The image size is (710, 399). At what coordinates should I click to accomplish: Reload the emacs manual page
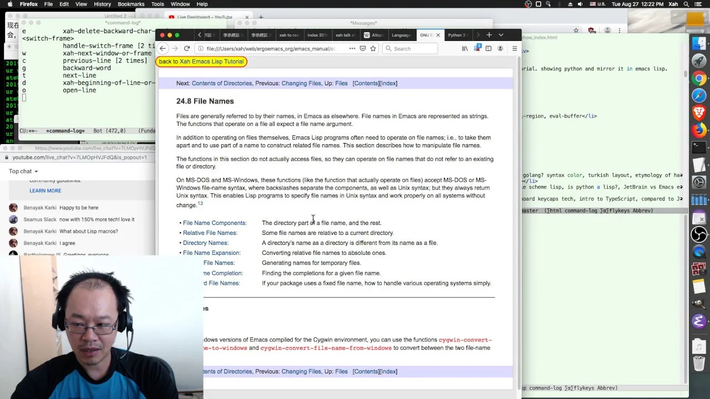(x=187, y=49)
